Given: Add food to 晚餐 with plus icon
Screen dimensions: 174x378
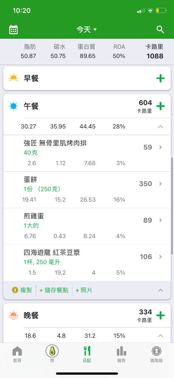Looking at the screenshot, I should coord(160,315).
